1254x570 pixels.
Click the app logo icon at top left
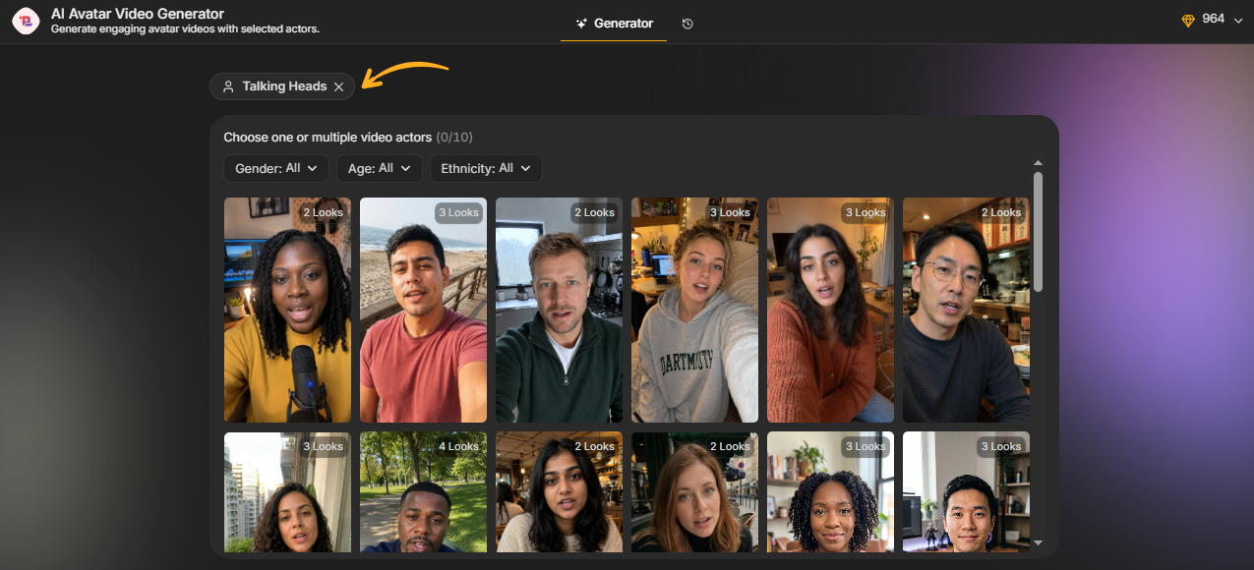[x=26, y=21]
